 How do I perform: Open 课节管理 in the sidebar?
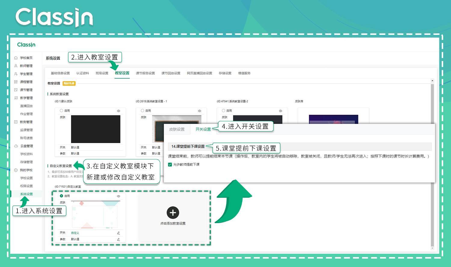pos(26,90)
